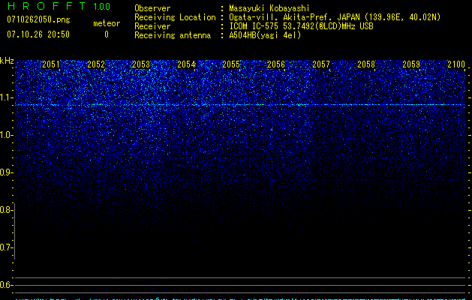Click observer name Masayuki Kobayashi

click(x=269, y=8)
